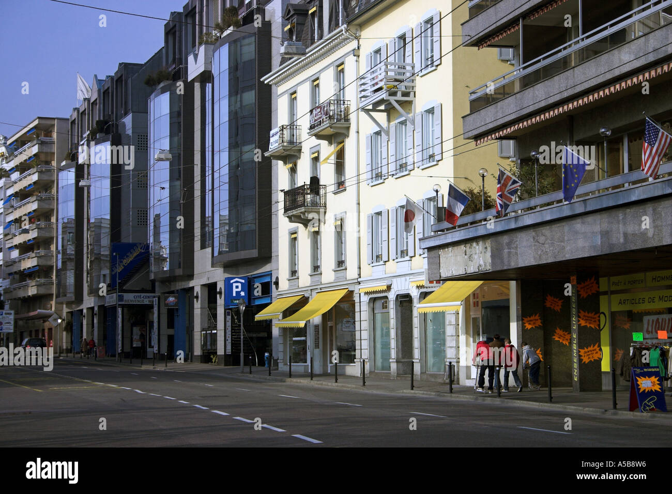Click the Union Jack flag
Viewport: 672px width, 494px height.
tap(507, 191)
